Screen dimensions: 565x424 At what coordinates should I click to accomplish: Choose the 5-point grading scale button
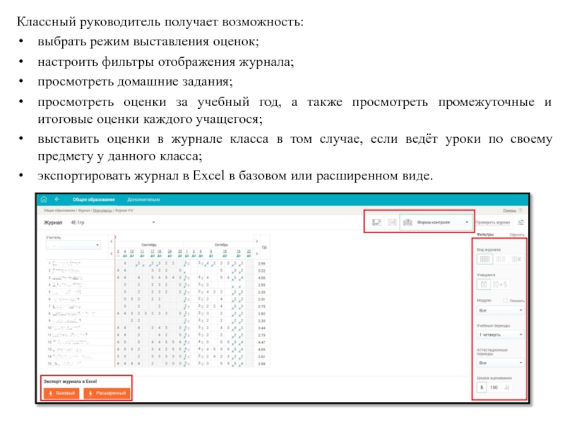482,387
